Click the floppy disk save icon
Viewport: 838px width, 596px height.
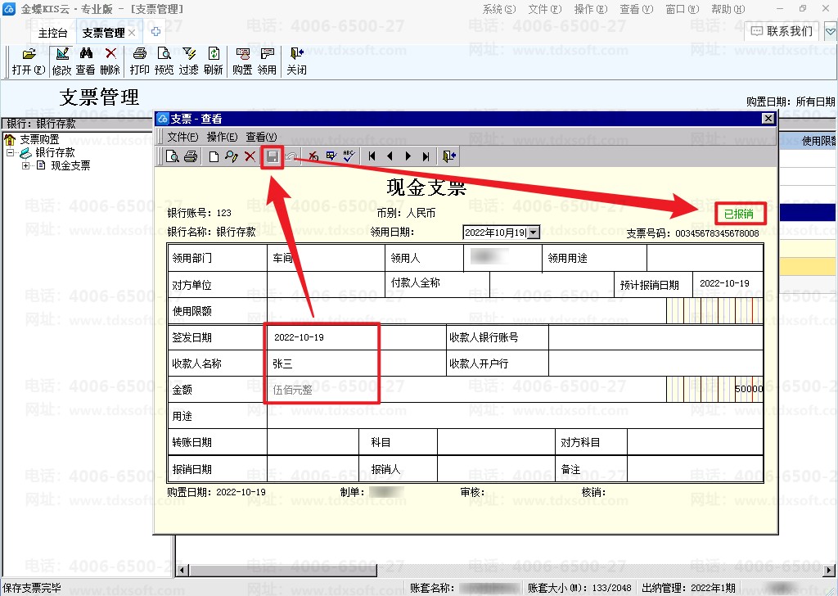[273, 156]
